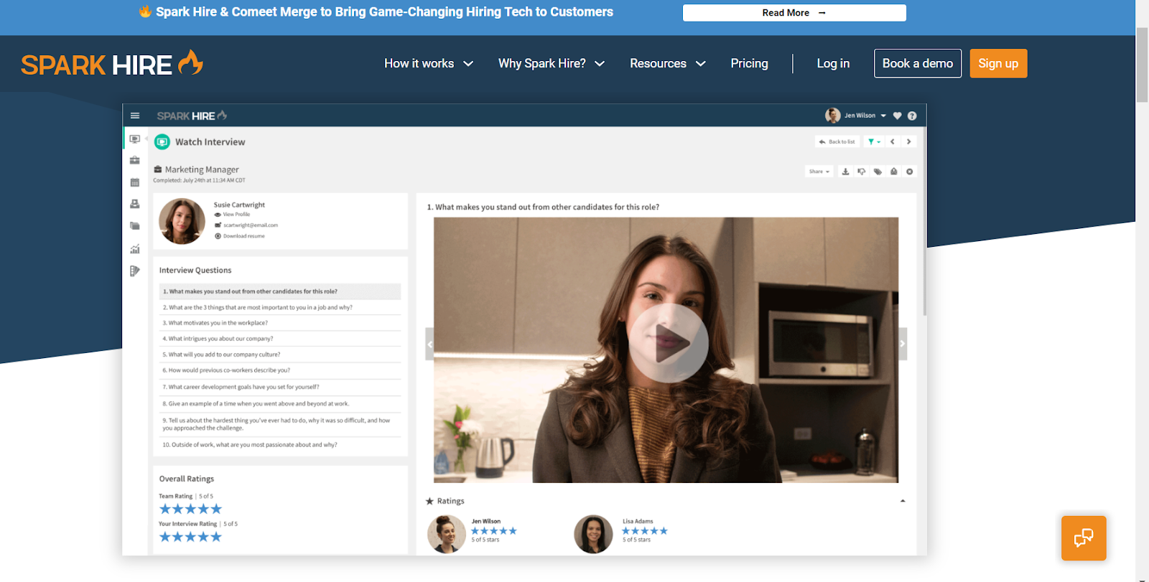
Task: Select question 4 What intrigues you about company
Action: [280, 339]
